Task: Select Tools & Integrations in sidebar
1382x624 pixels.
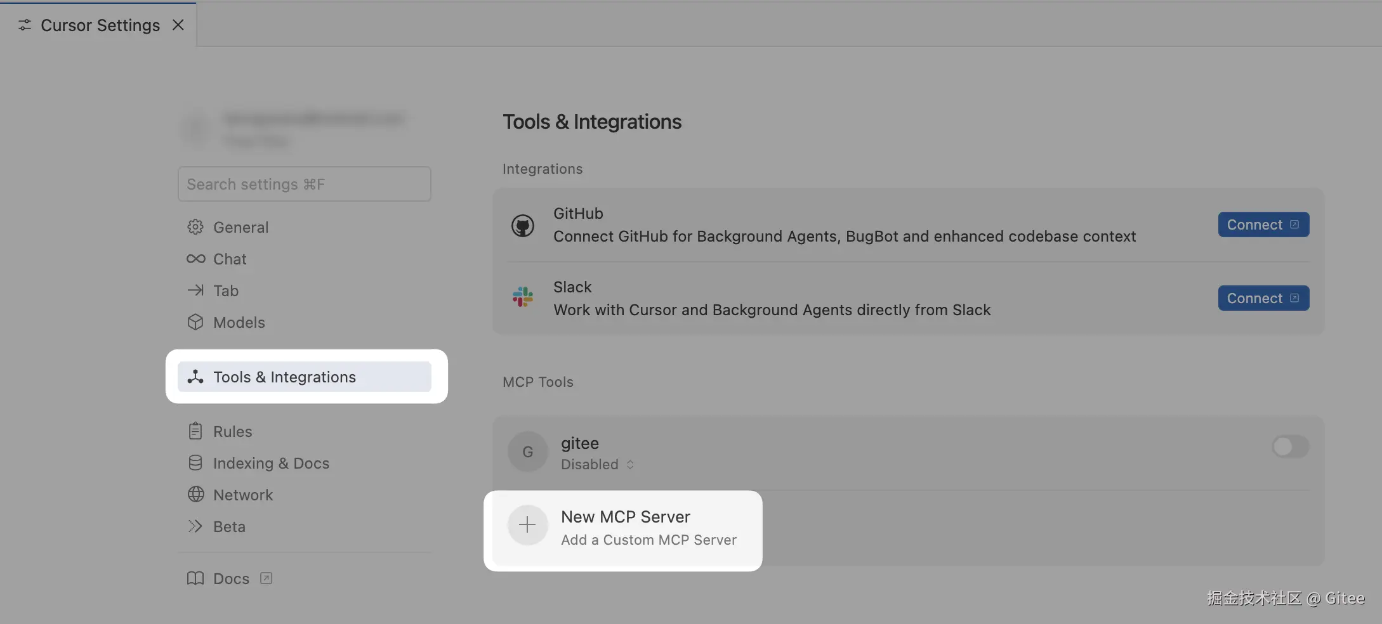Action: point(304,377)
